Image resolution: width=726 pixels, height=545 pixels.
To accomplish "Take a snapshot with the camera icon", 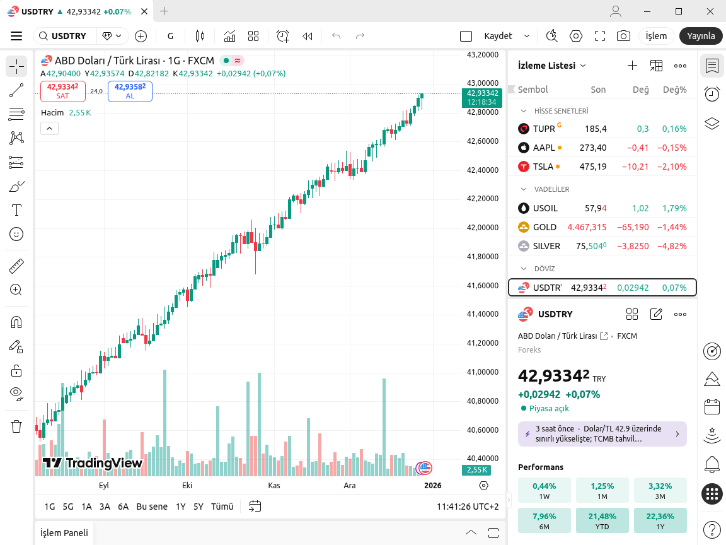I will [623, 36].
